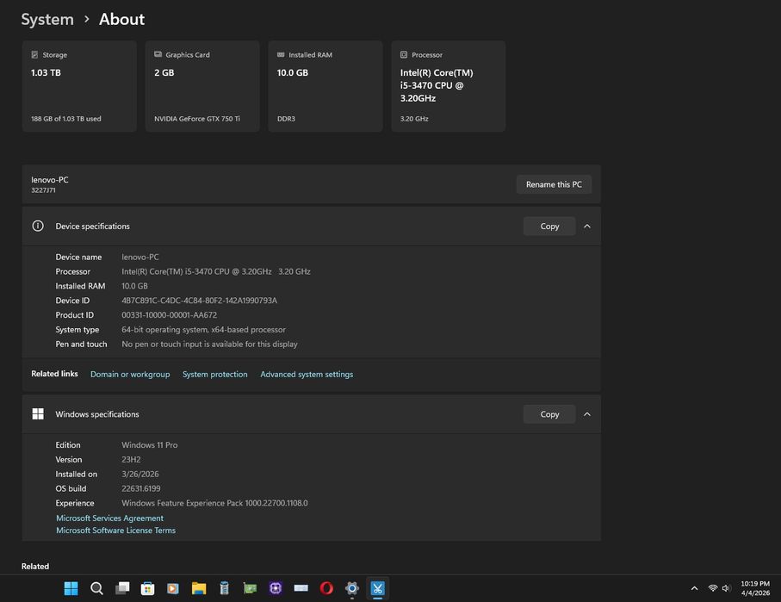Open the Processor info card
Image resolution: width=781 pixels, height=602 pixels.
pyautogui.click(x=449, y=86)
